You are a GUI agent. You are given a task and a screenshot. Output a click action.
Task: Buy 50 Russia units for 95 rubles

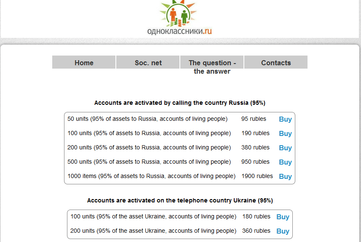285,119
